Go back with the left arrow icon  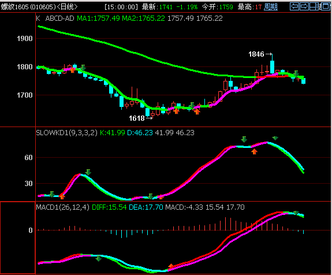[x=294, y=6]
